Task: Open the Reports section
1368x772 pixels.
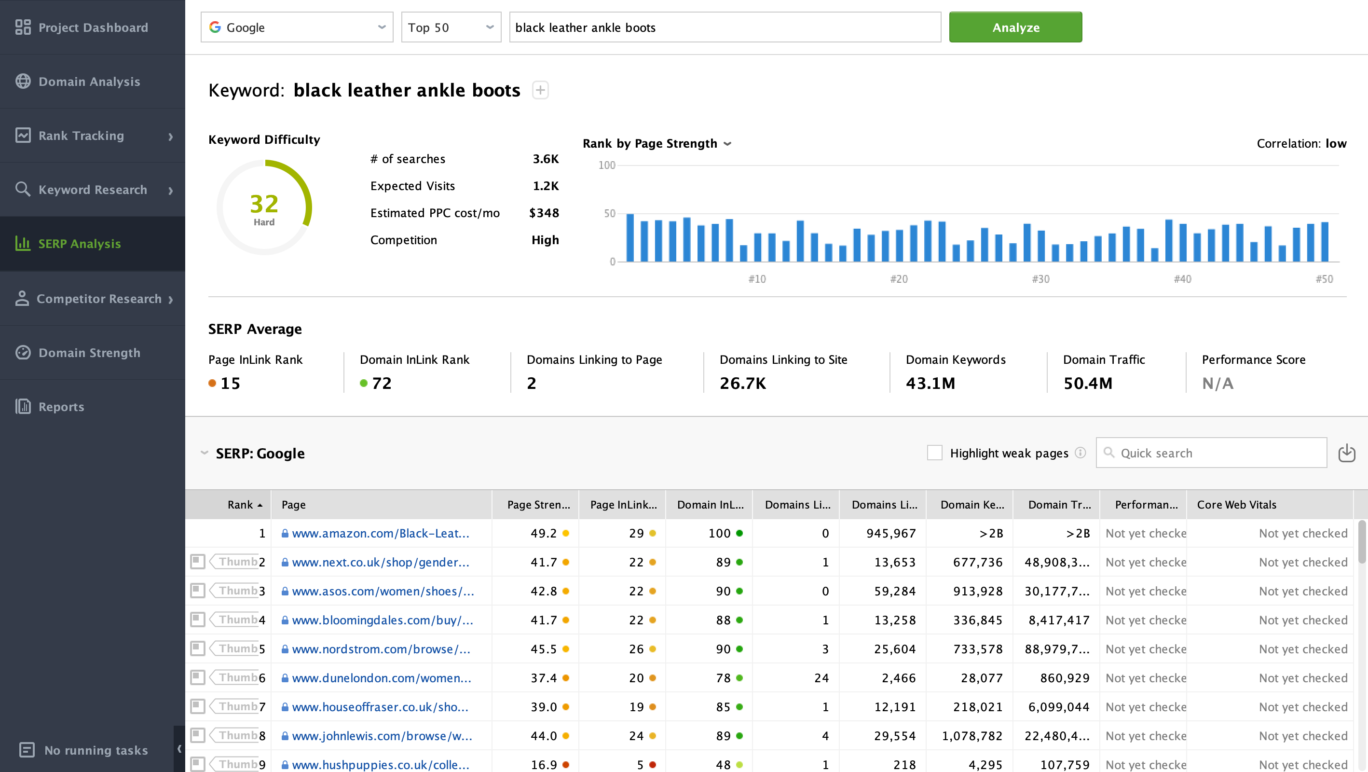Action: click(93, 406)
